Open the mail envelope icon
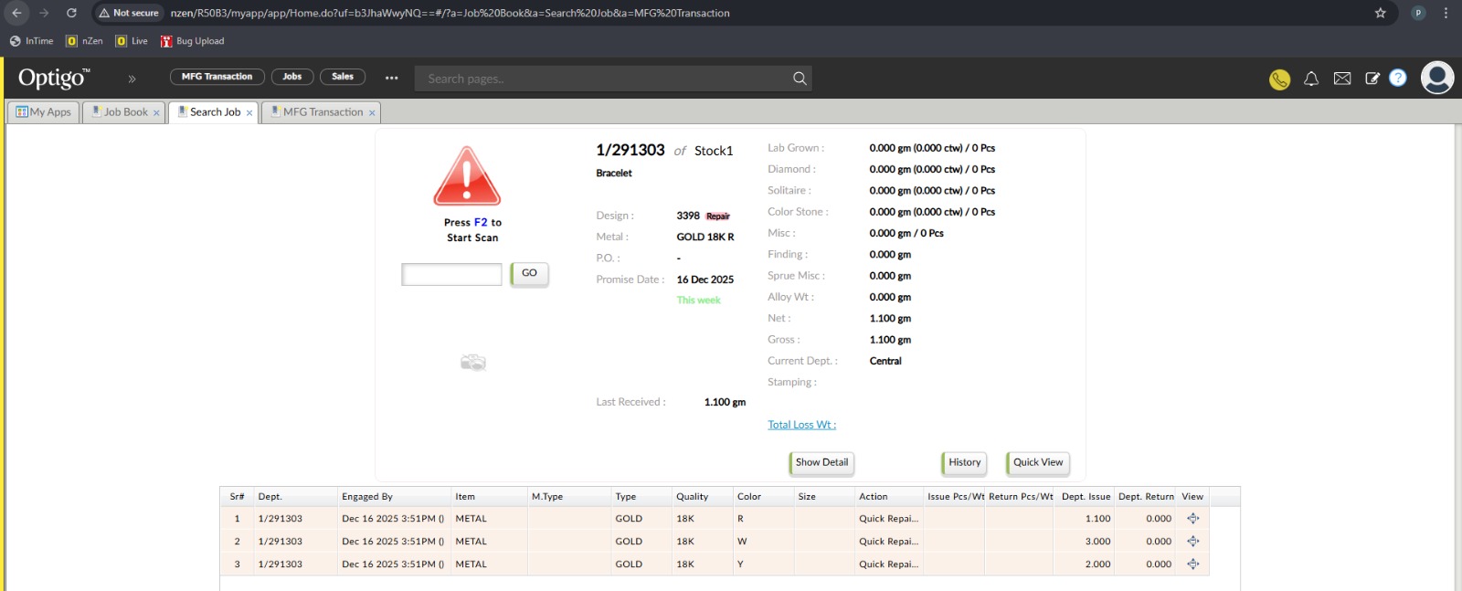Screen dimensions: 1462x591 click(1342, 79)
